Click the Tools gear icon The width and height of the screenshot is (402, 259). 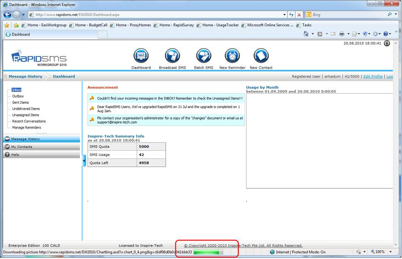375,34
